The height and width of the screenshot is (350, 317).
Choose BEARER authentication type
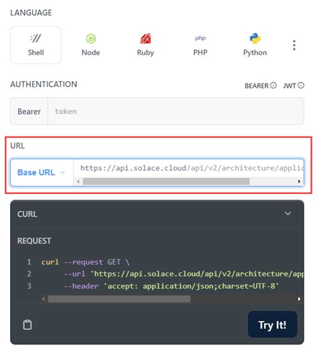pyautogui.click(x=257, y=86)
